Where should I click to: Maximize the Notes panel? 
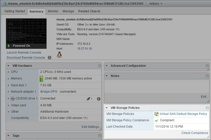207,76
